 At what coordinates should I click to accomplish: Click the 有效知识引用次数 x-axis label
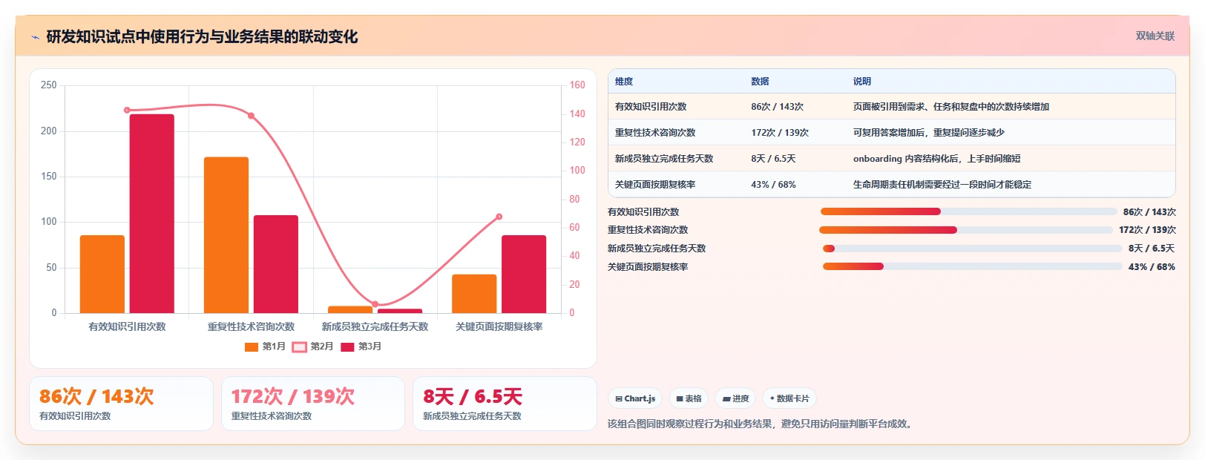point(127,326)
